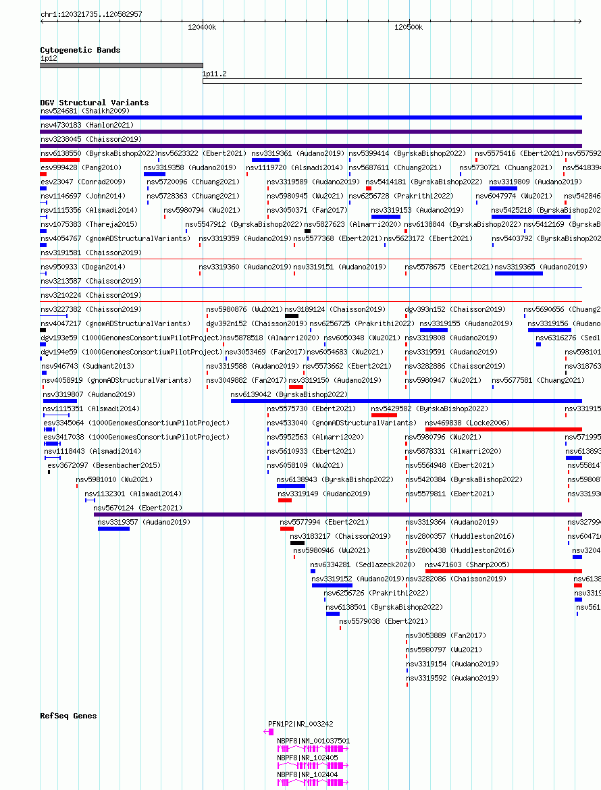This screenshot has width=601, height=790.
Task: Select the blue nsv3319807 (Audano2019) bar
Action: (x=60, y=401)
